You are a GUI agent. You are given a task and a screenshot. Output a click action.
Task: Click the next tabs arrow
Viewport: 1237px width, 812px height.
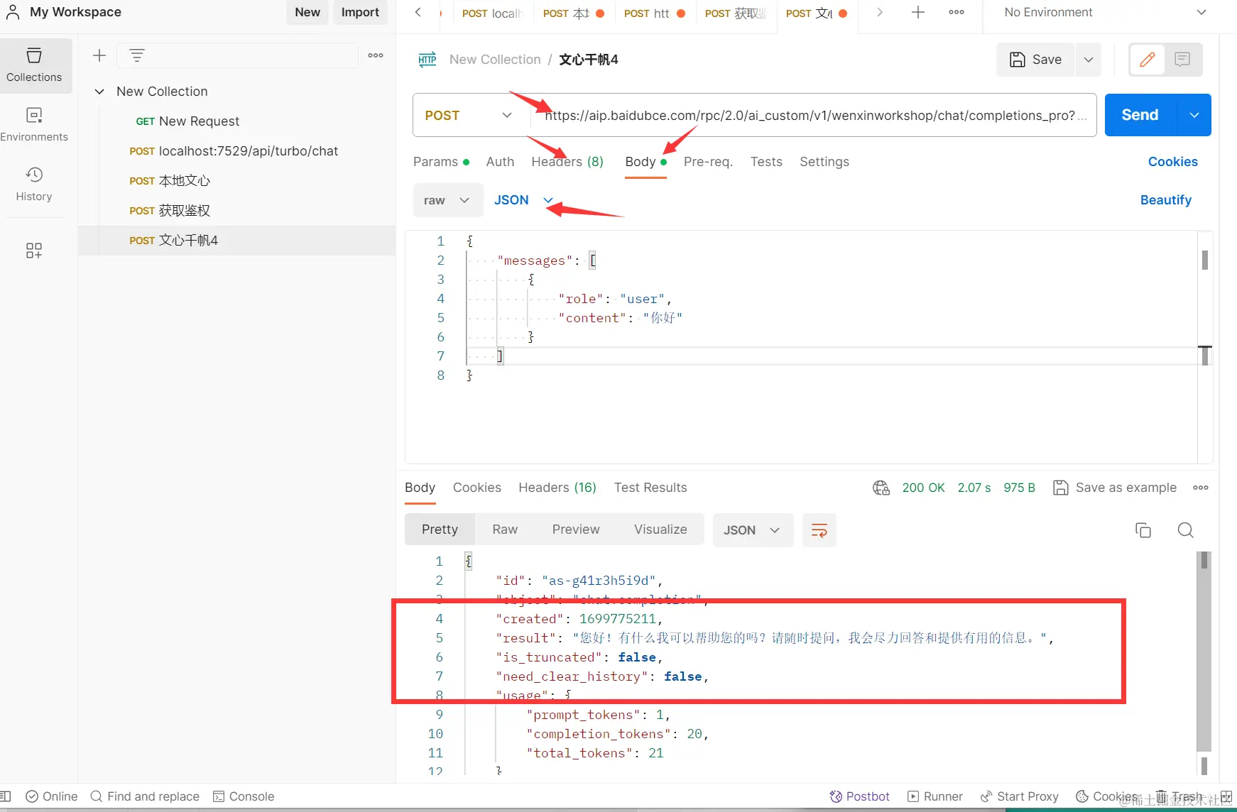click(879, 12)
